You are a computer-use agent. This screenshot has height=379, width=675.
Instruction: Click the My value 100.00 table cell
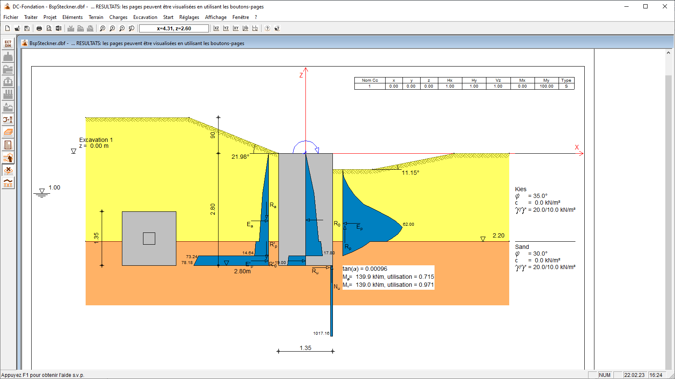tap(546, 86)
